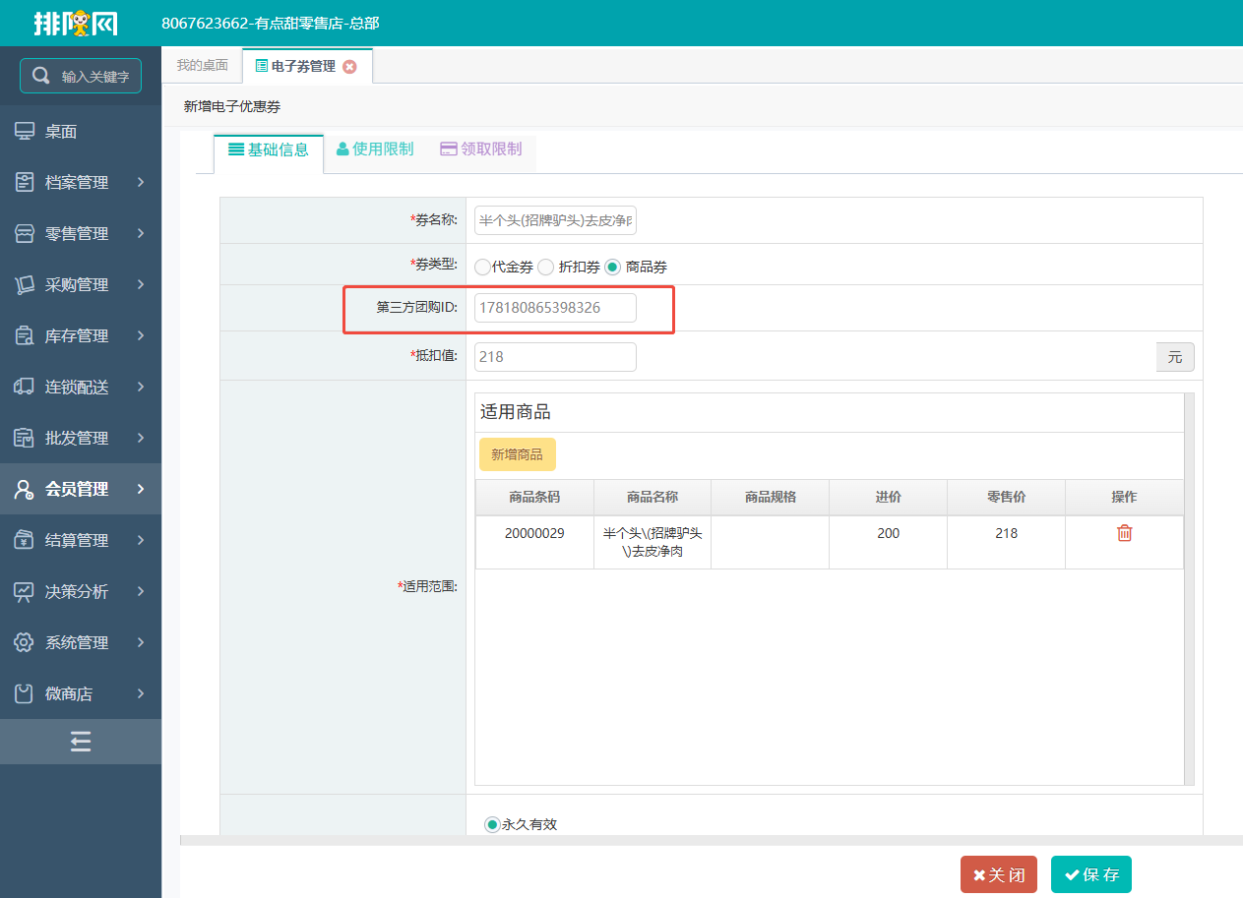
Task: Switch to the 使用限制 tab
Action: pos(375,150)
